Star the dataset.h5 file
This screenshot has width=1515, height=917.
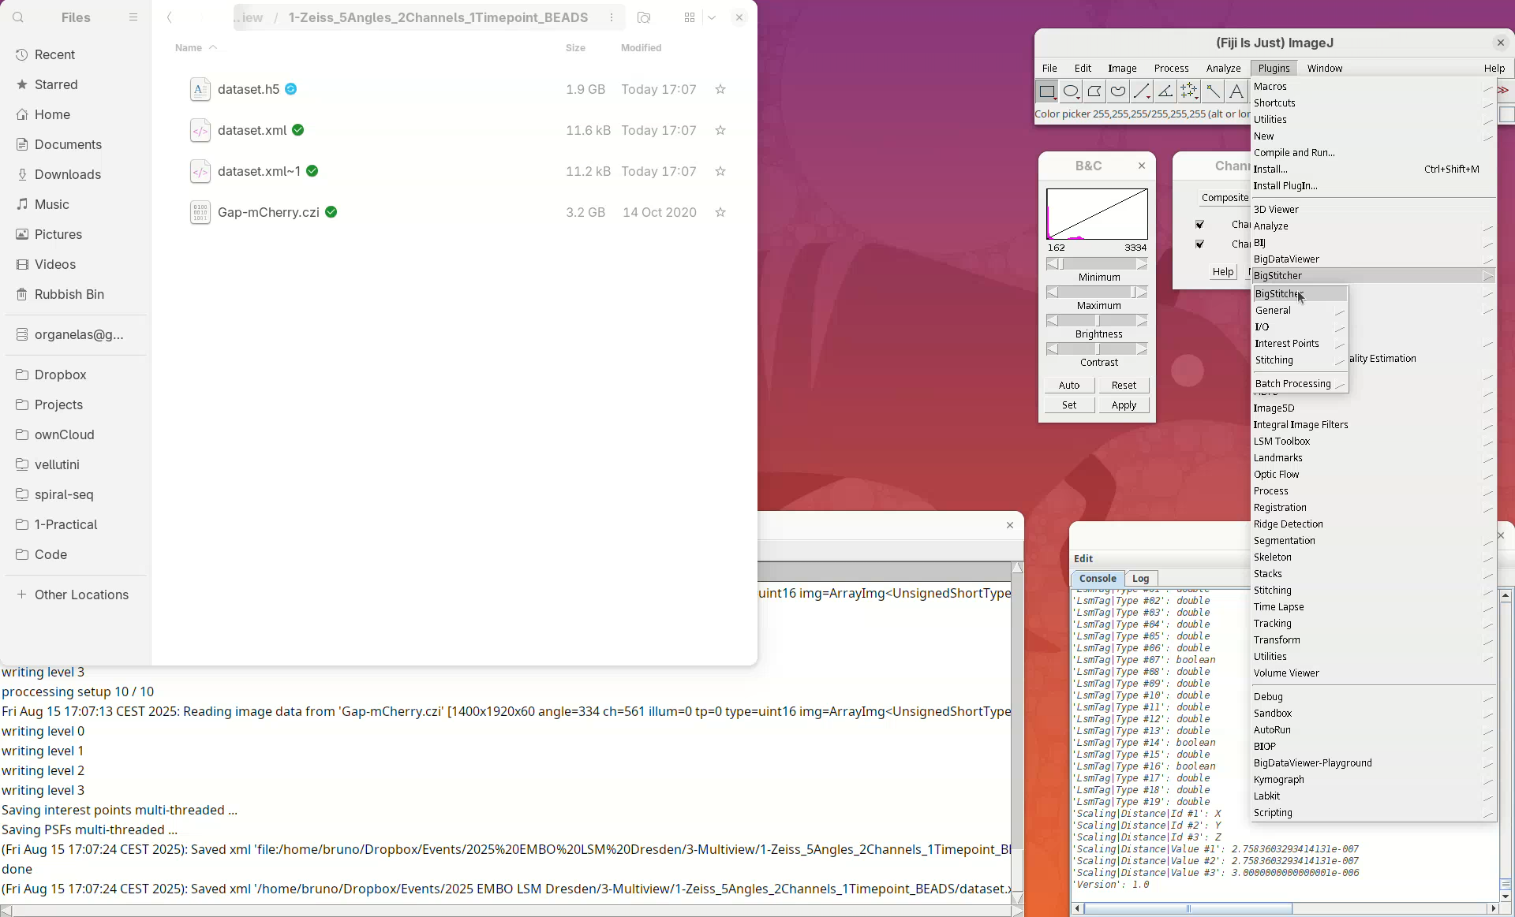tap(720, 90)
